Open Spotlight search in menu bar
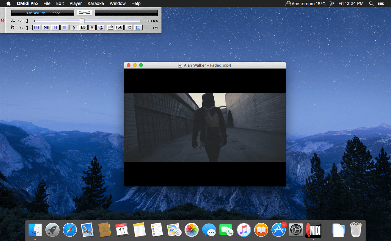391x241 pixels. (371, 3)
